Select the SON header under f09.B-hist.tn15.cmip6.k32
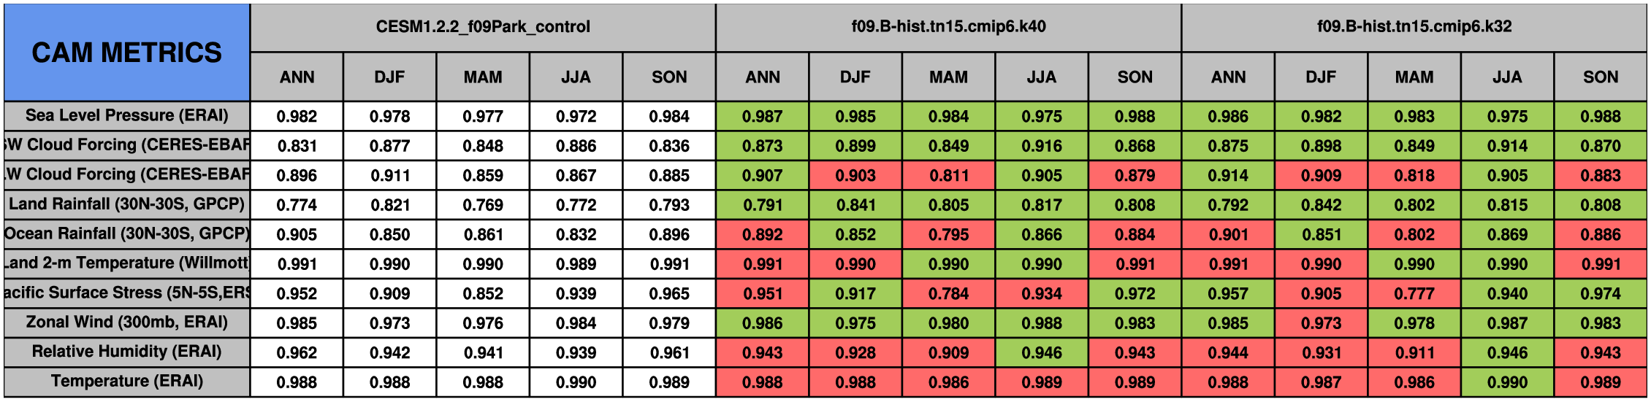This screenshot has height=402, width=1651. click(1600, 77)
